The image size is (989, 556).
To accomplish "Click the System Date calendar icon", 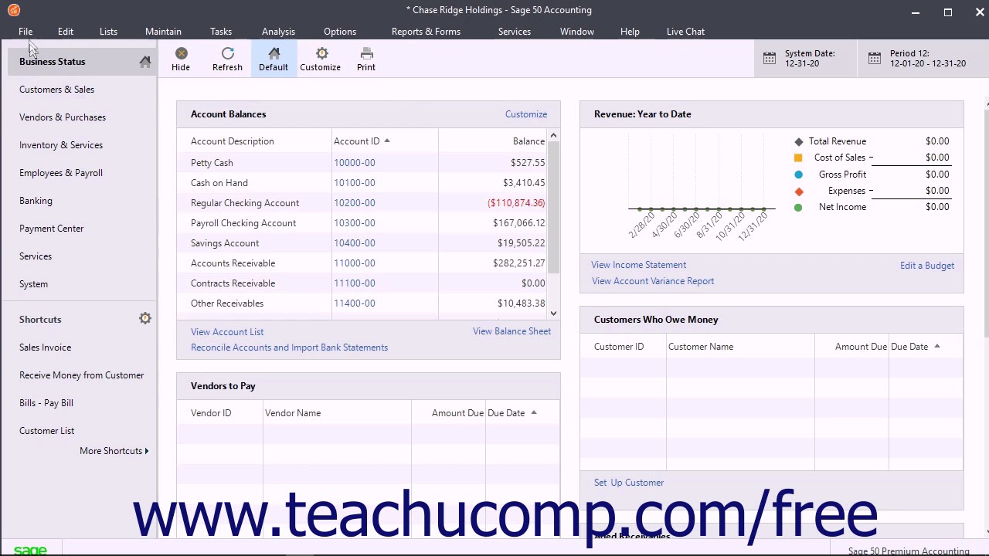I will 770,59.
